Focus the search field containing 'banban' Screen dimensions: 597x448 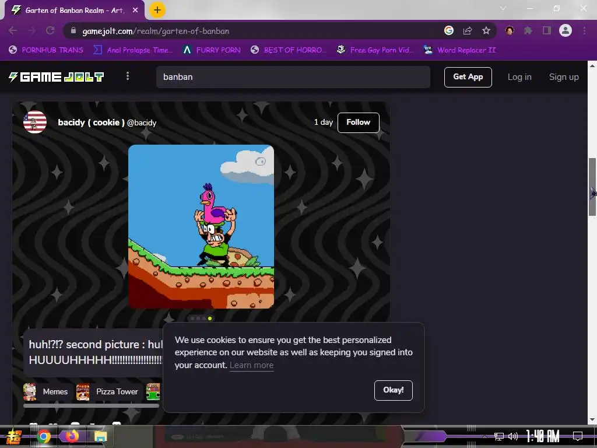pyautogui.click(x=293, y=77)
